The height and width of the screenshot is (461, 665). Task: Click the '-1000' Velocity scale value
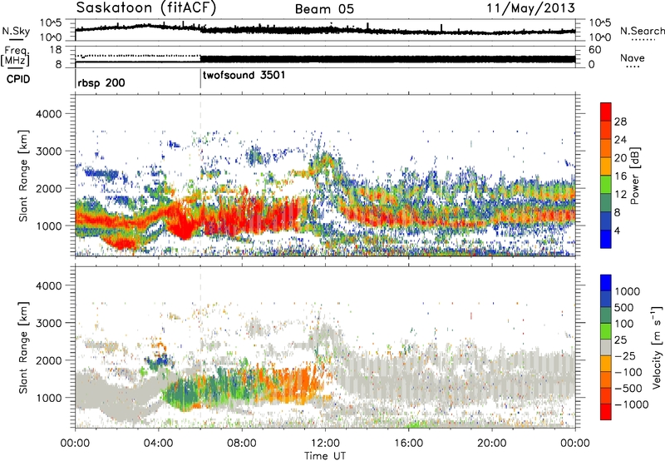point(632,404)
